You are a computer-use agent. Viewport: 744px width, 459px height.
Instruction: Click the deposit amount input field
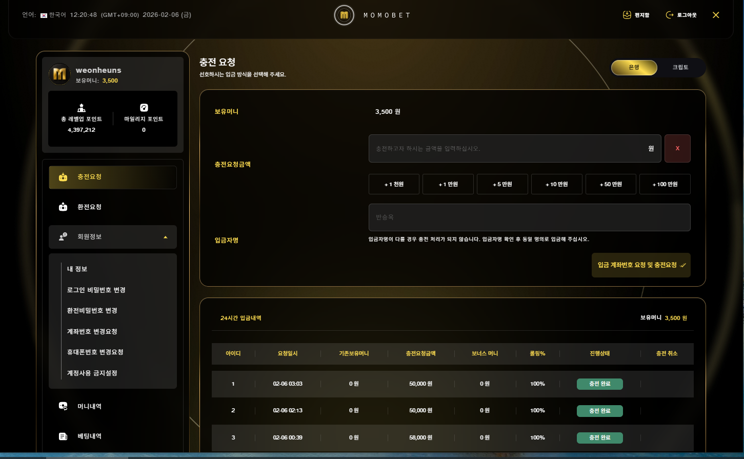[508, 149]
